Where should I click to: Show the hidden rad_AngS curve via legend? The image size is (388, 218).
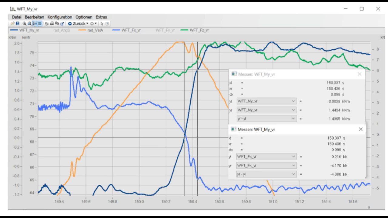pyautogui.click(x=62, y=30)
